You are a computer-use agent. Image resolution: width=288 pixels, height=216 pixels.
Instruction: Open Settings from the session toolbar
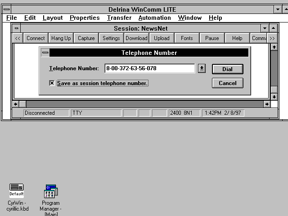point(111,38)
